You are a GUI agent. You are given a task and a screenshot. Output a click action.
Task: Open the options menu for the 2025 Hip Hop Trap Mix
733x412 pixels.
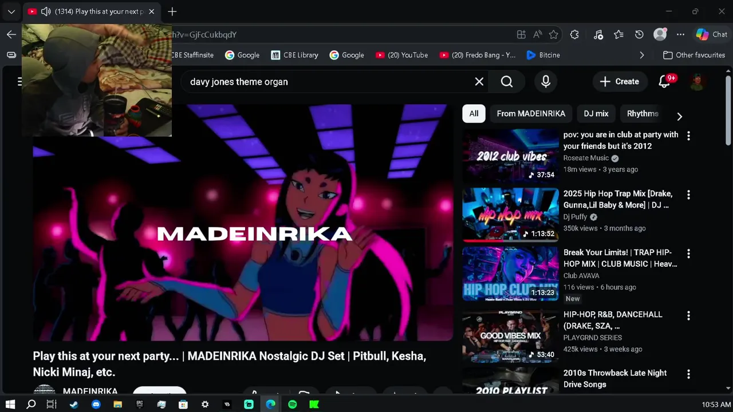click(x=688, y=195)
